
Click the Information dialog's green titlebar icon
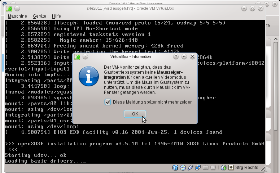(x=77, y=57)
